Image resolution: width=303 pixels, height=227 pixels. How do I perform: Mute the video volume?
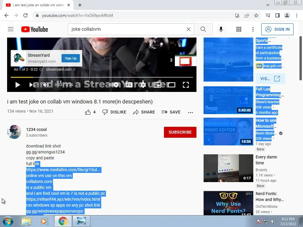(46, 85)
